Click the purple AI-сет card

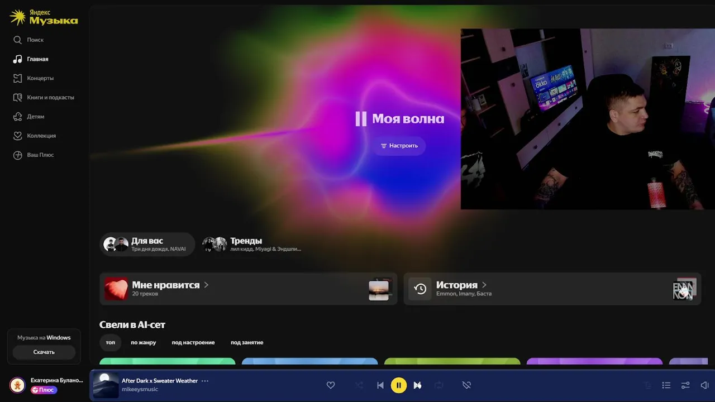pos(595,361)
